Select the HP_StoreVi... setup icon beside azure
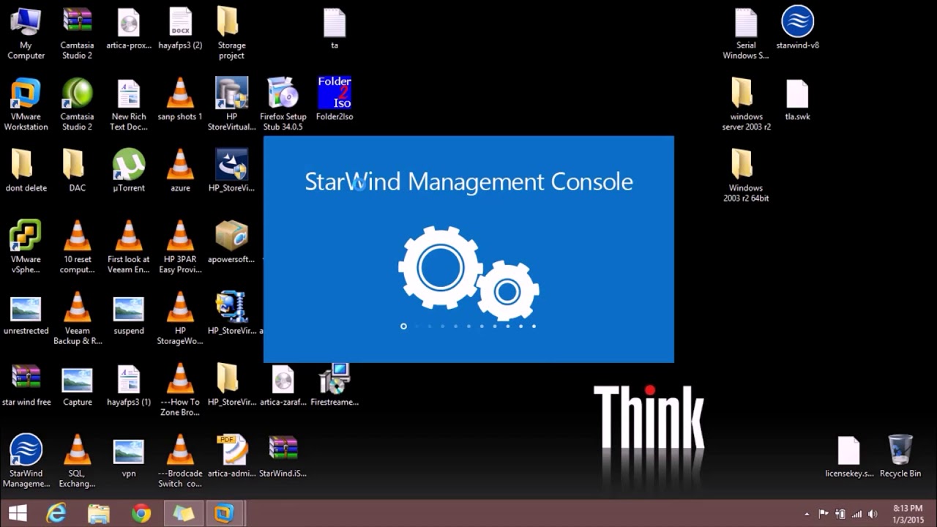The height and width of the screenshot is (527, 937). tap(231, 171)
